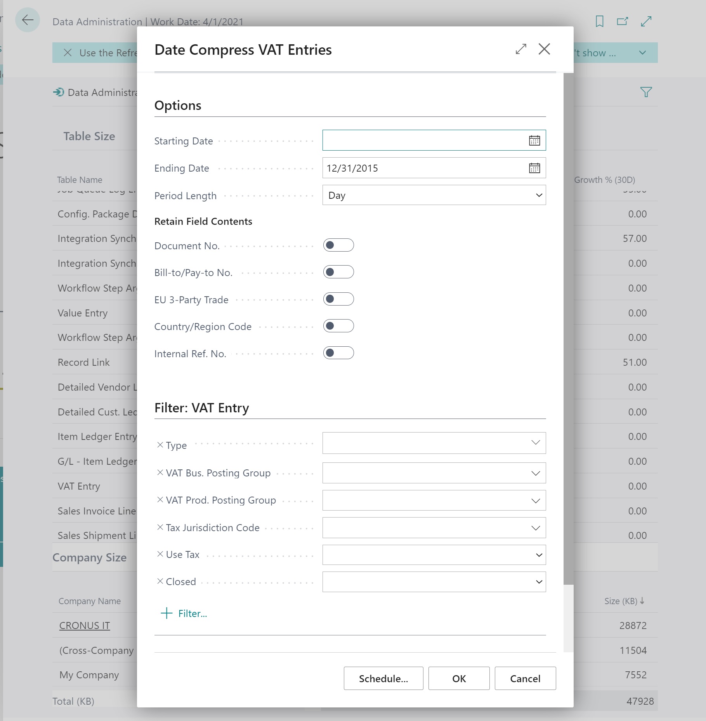Image resolution: width=706 pixels, height=721 pixels.
Task: Expand the VAT Prod. Posting Group dropdown
Action: [x=535, y=501]
